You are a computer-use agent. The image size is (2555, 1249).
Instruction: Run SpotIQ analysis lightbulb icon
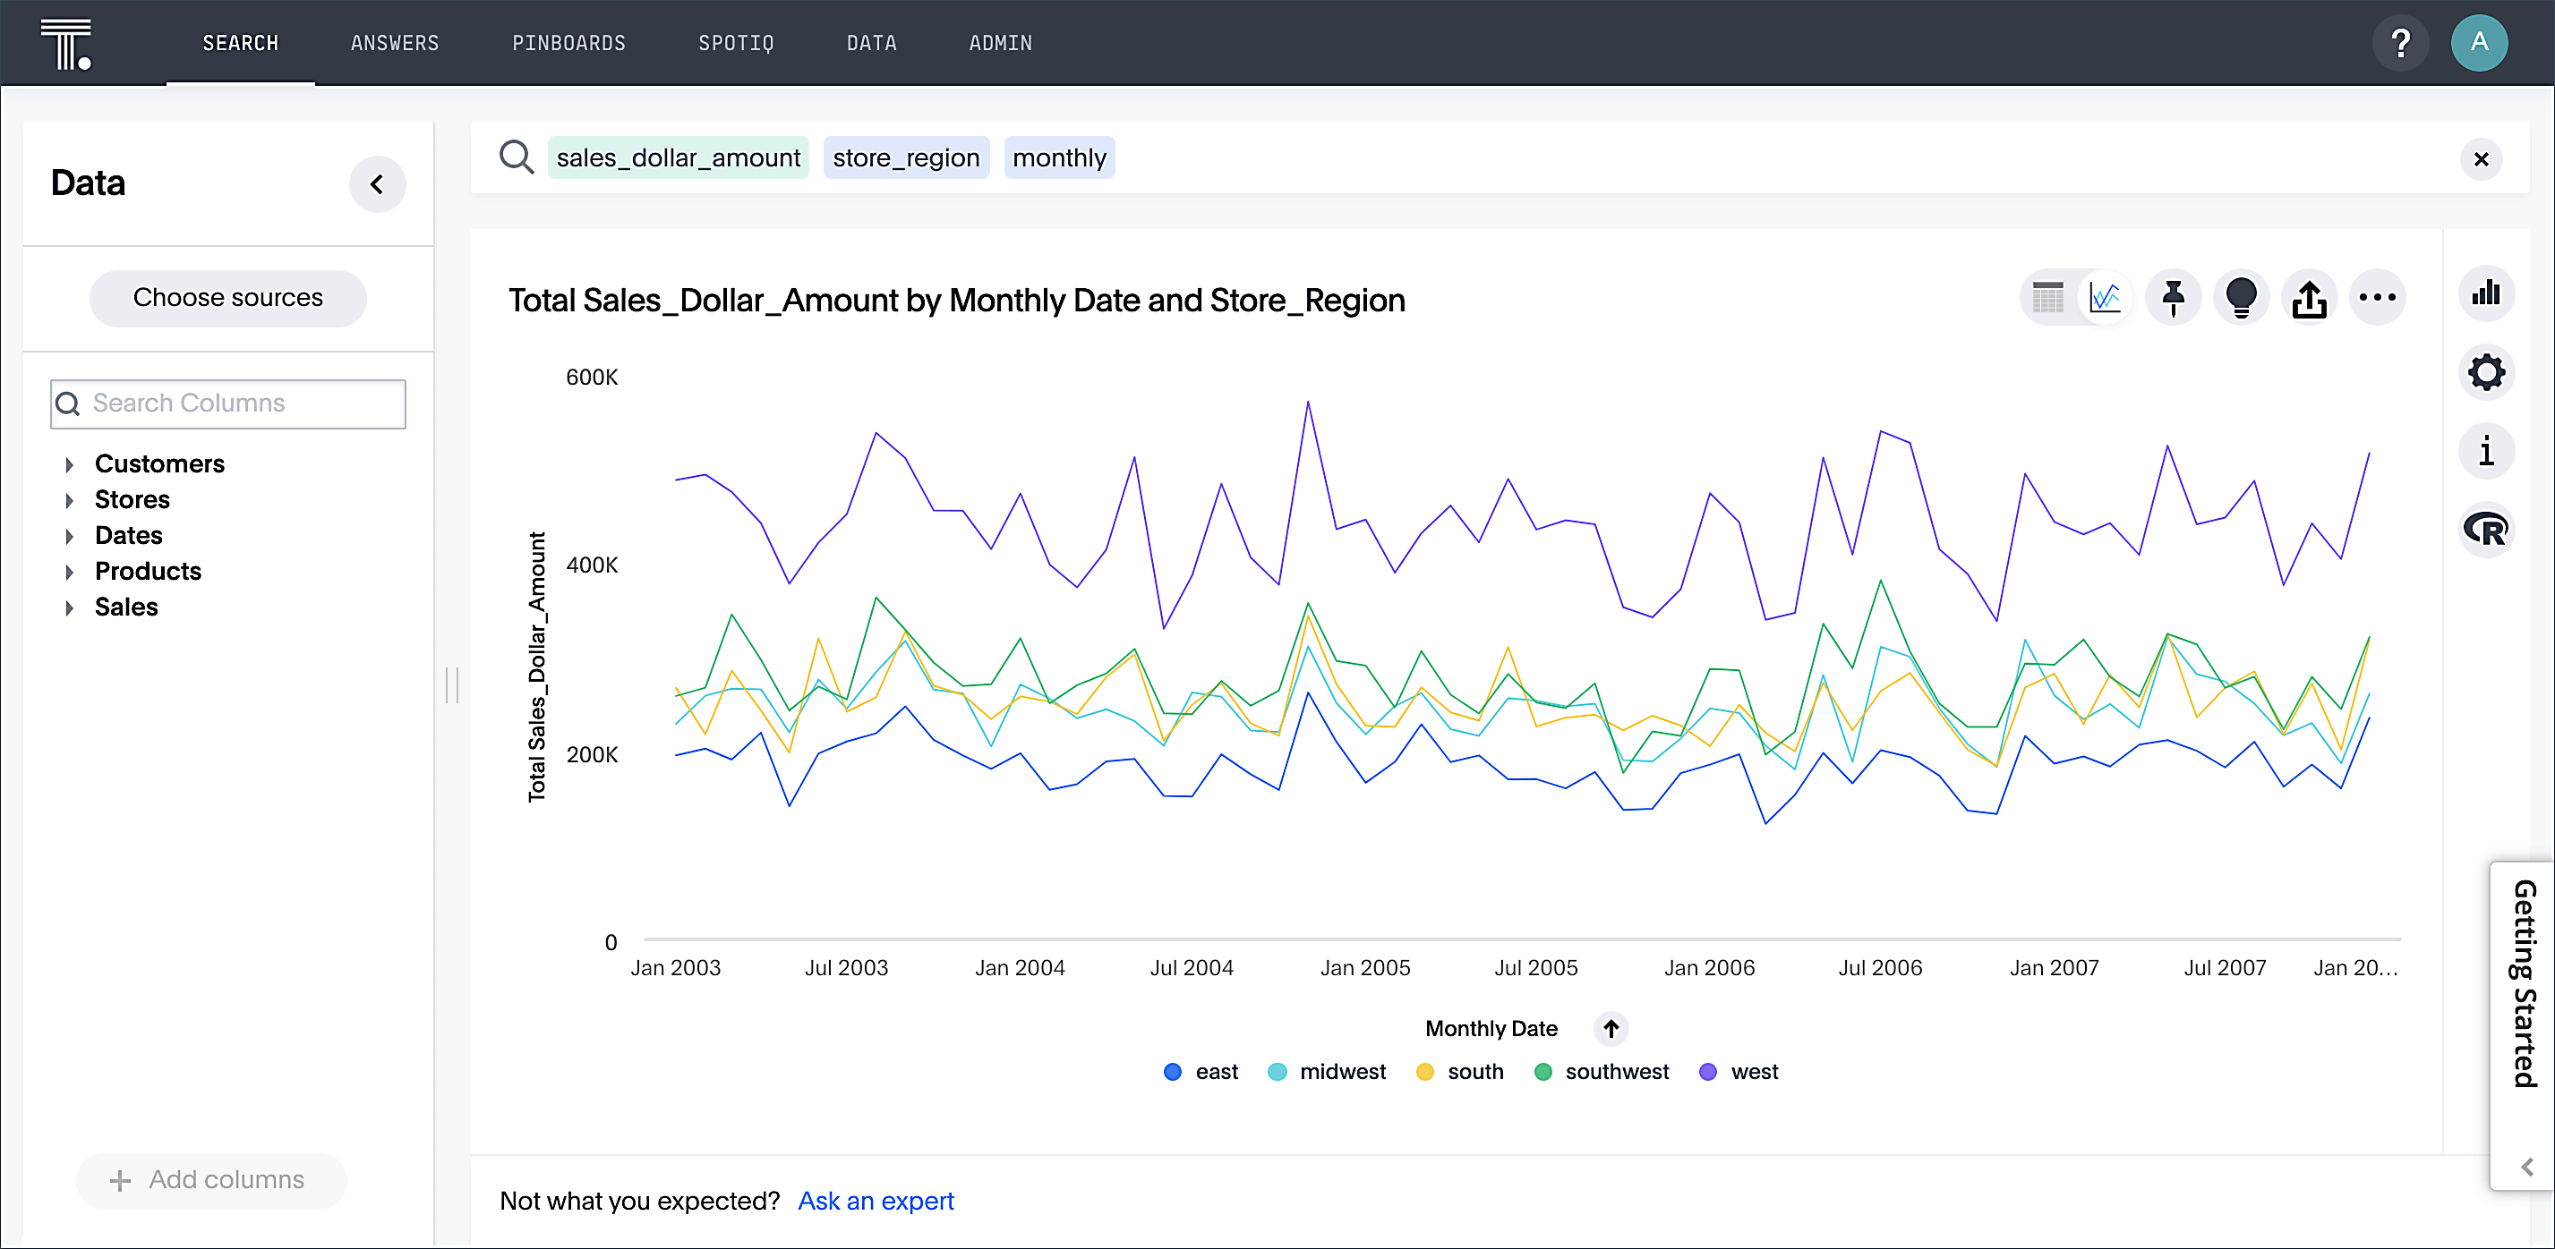(x=2241, y=296)
